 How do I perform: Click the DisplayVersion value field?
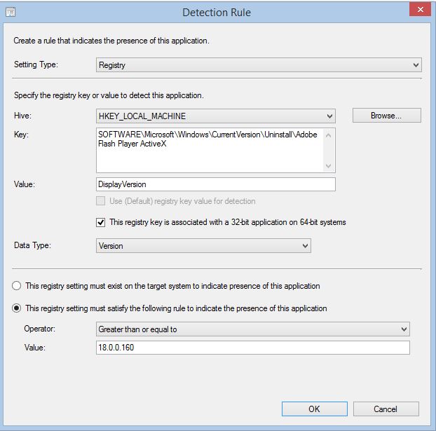(x=216, y=184)
